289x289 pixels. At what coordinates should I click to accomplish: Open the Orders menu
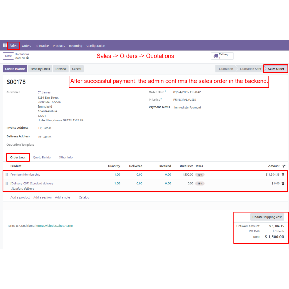pos(26,46)
